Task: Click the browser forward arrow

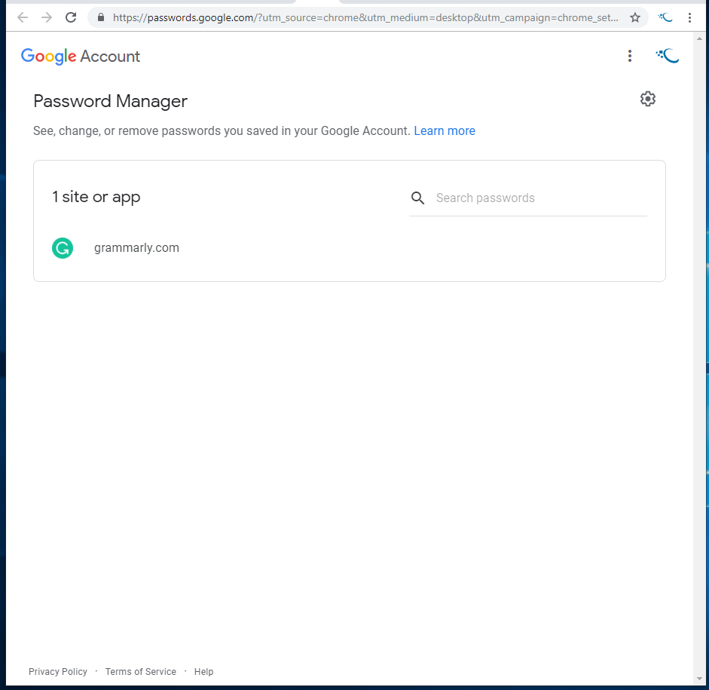Action: pos(47,17)
